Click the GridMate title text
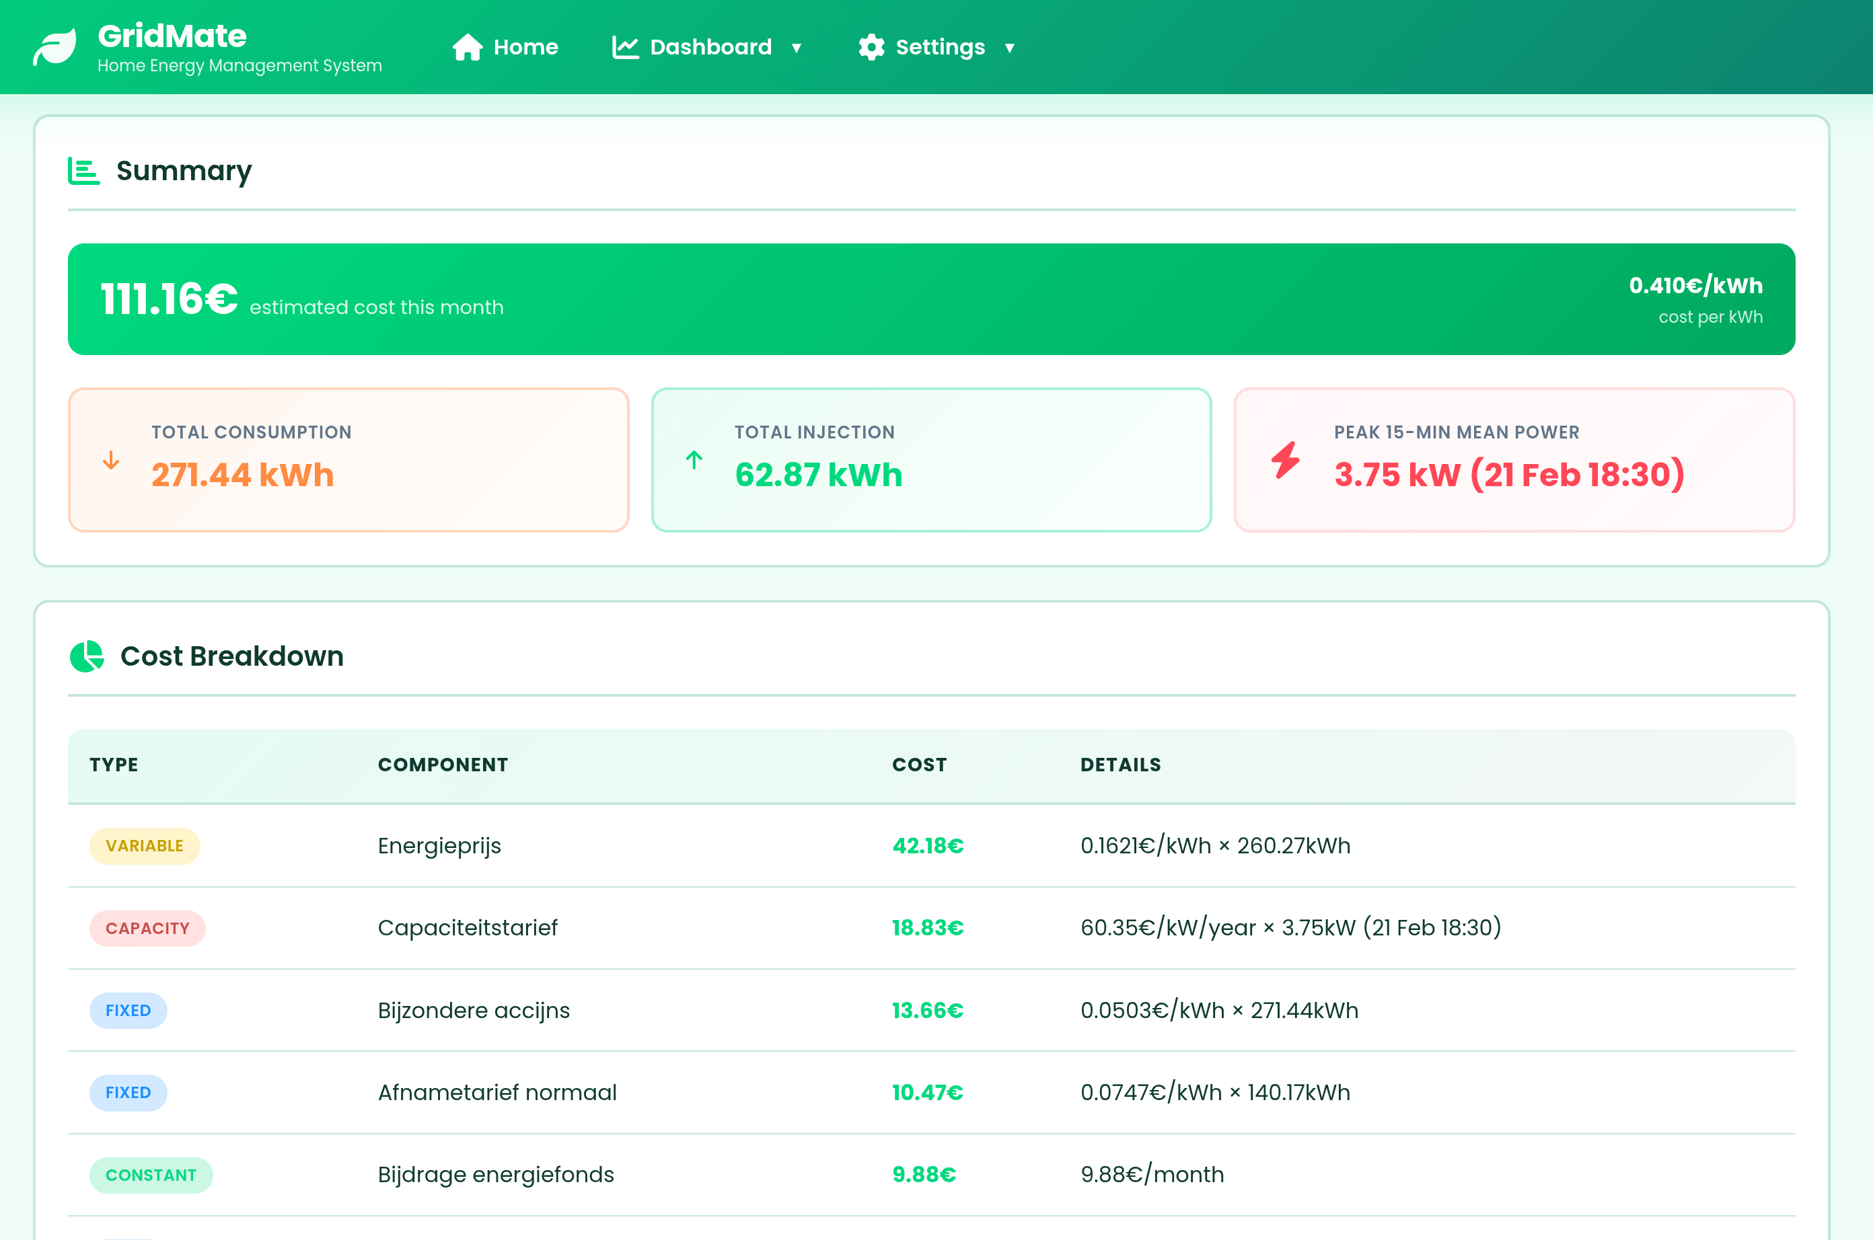This screenshot has height=1240, width=1873. 172,36
